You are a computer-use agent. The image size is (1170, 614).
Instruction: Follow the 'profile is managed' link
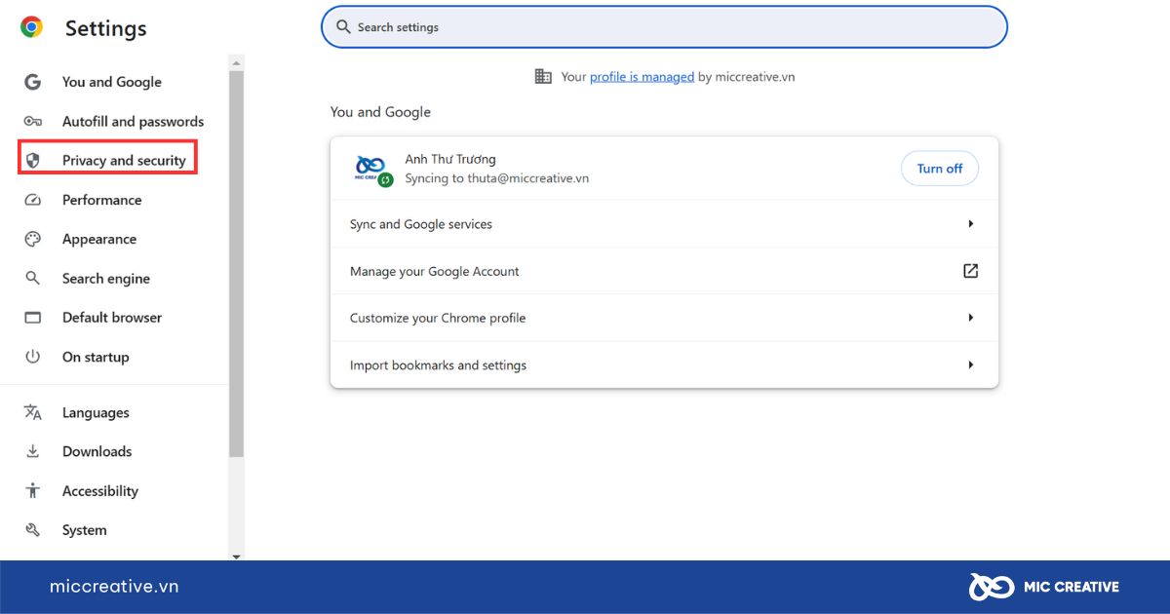(x=642, y=76)
